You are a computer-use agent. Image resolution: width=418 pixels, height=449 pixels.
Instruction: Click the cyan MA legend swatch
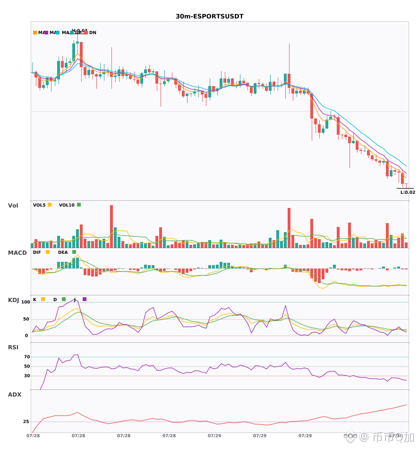coord(58,33)
